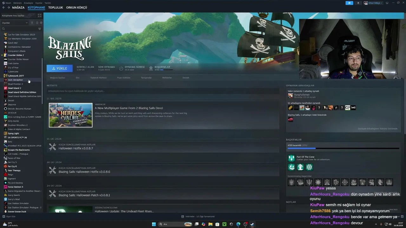The width and height of the screenshot is (406, 228).
Task: Click the wrench icon beside Halloween Hotfix v3.0.8.7
Action: tap(53, 147)
